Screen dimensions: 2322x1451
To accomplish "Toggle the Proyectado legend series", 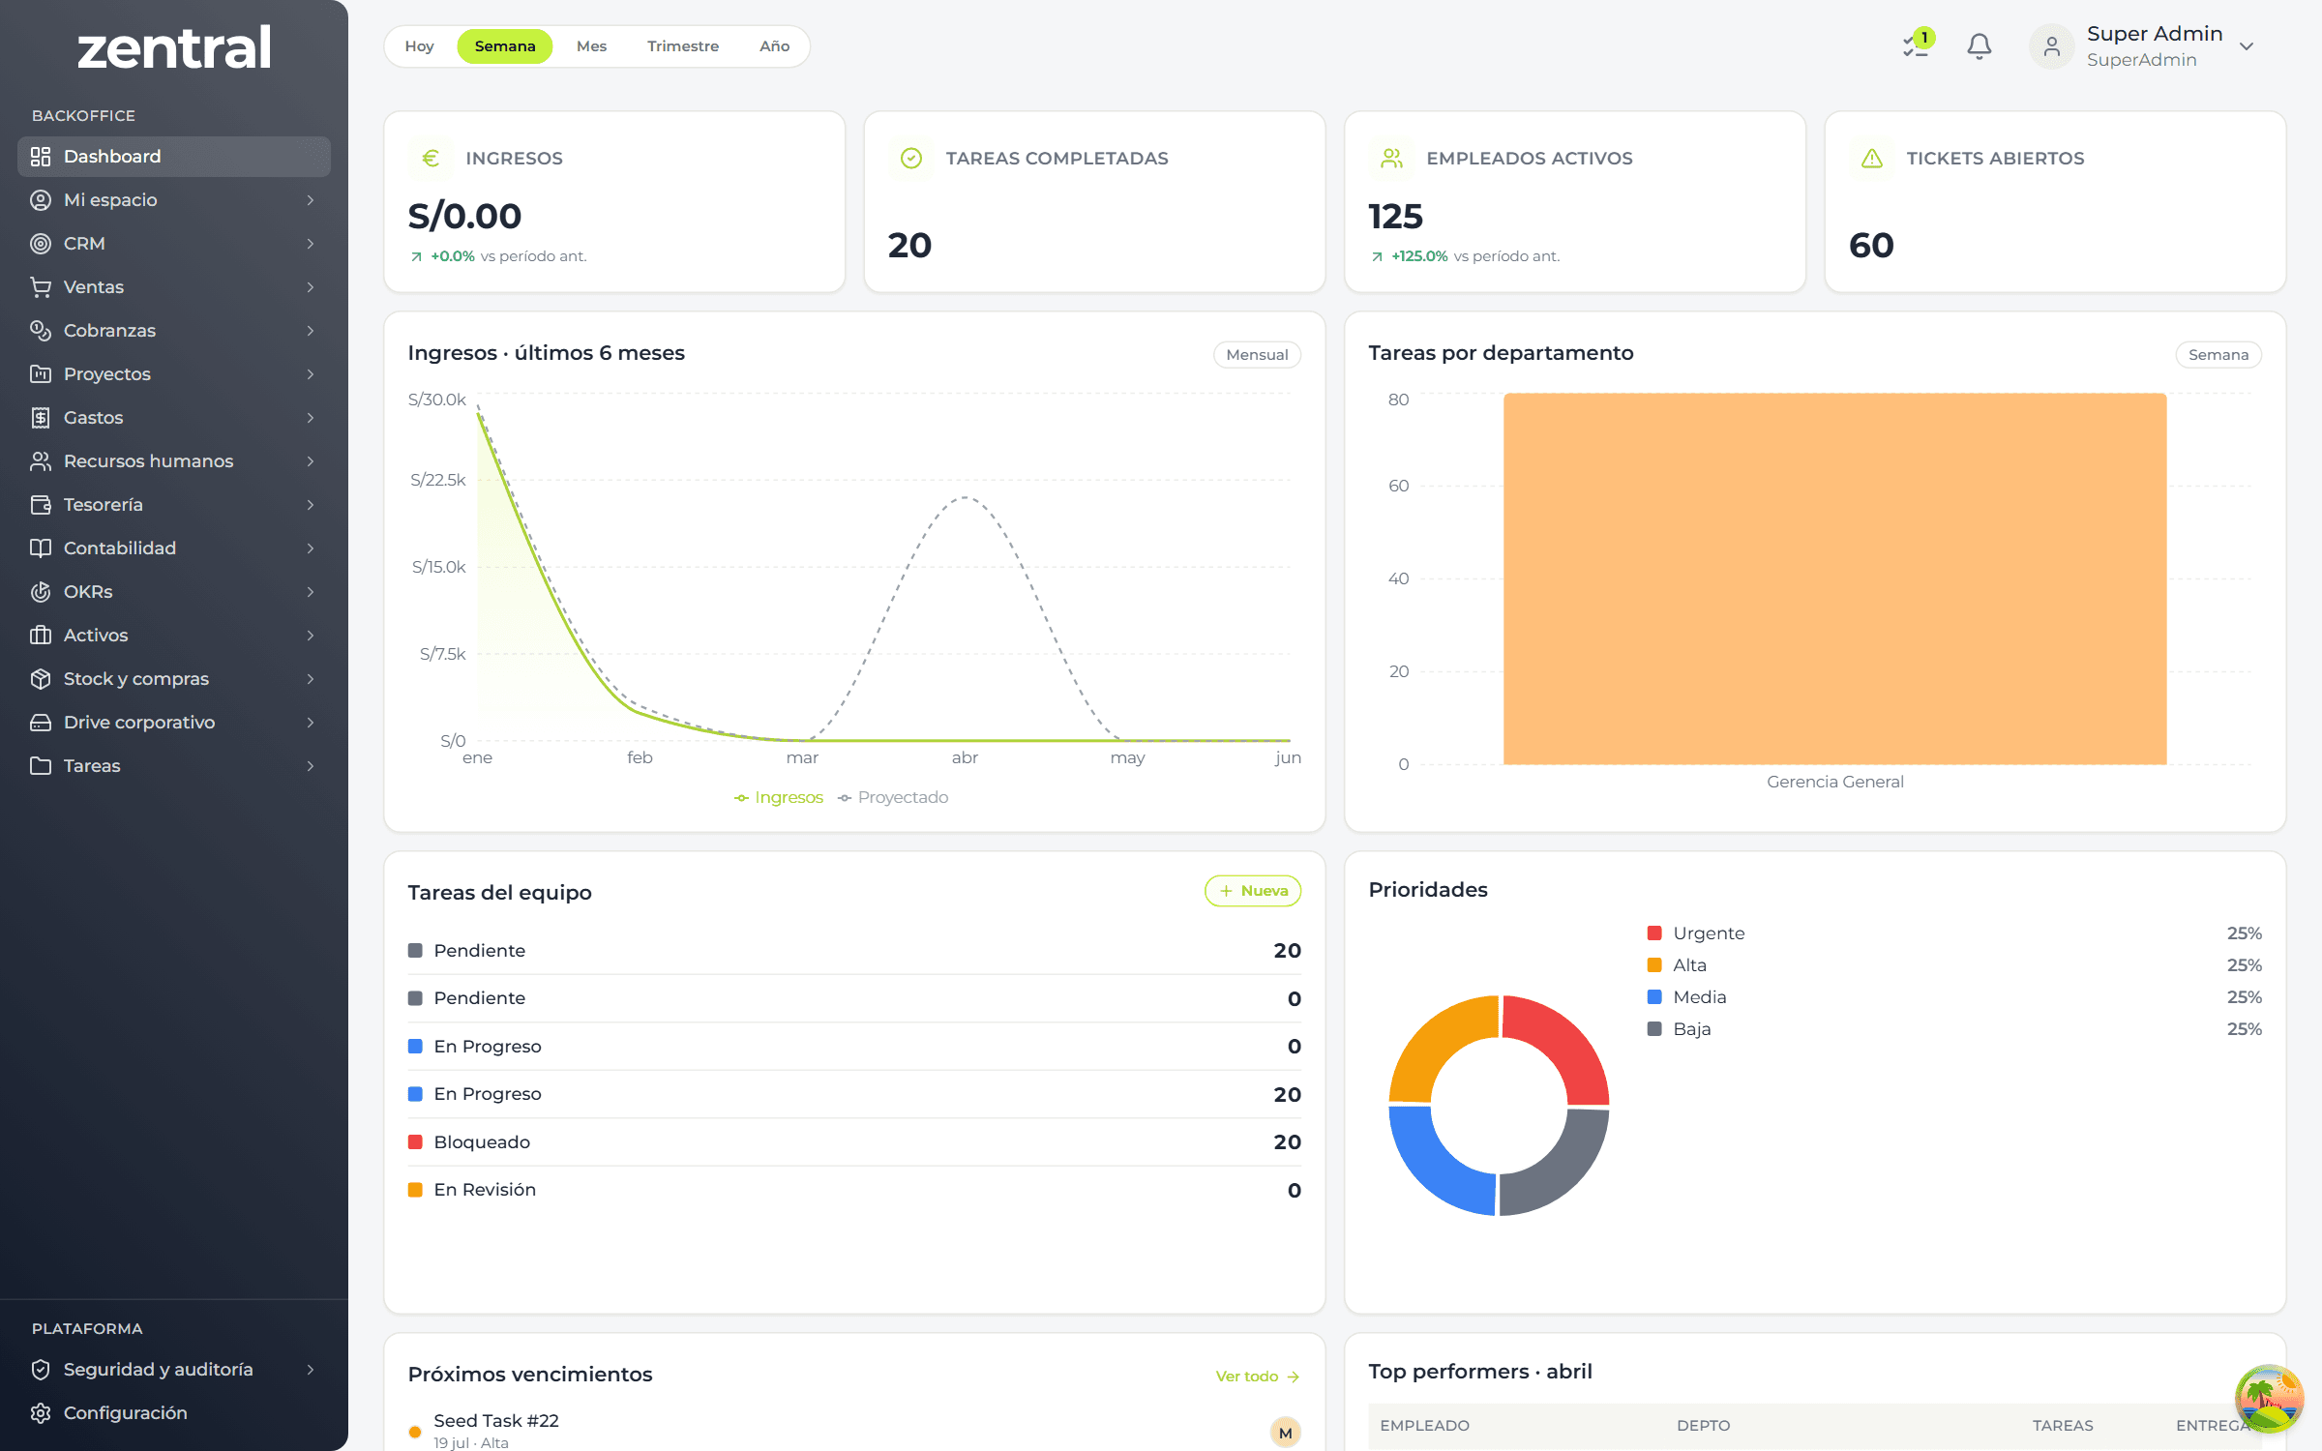I will (x=893, y=798).
